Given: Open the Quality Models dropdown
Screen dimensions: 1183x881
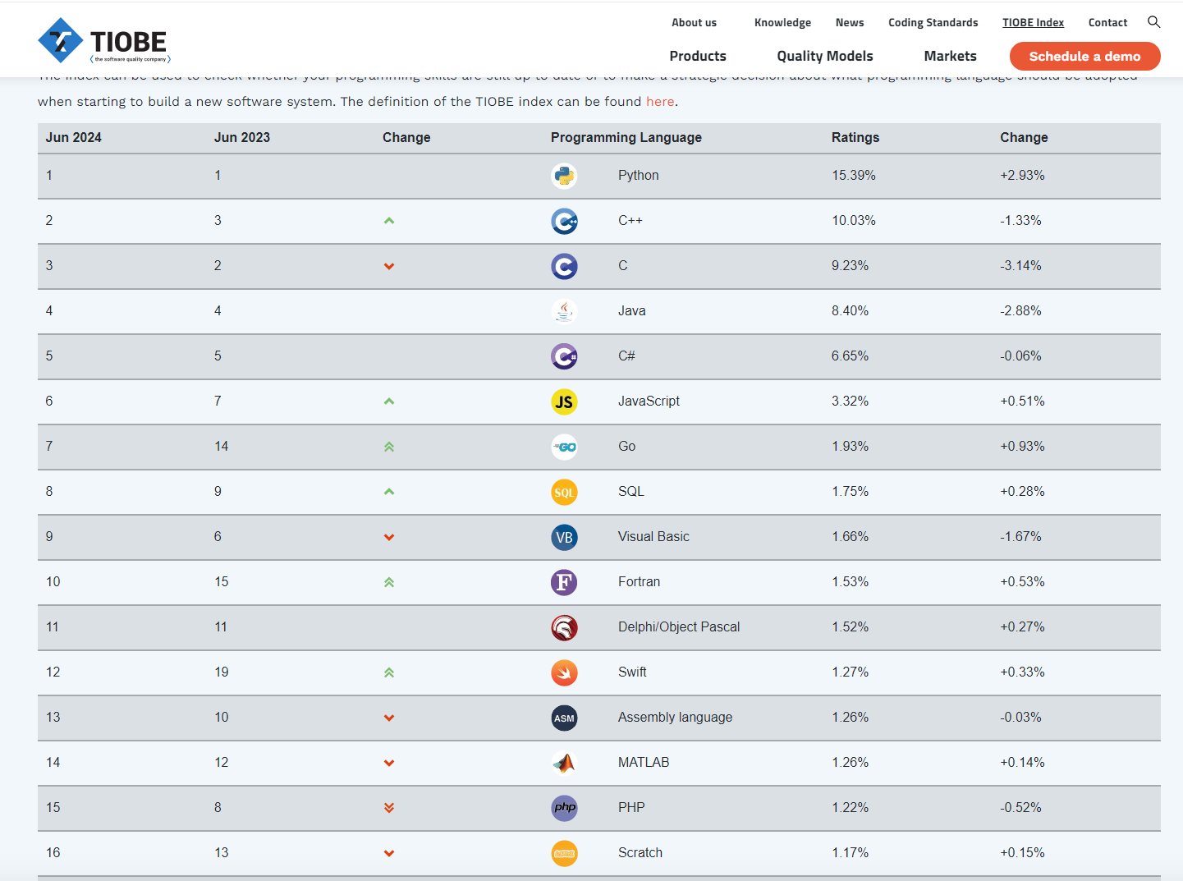Looking at the screenshot, I should (825, 56).
